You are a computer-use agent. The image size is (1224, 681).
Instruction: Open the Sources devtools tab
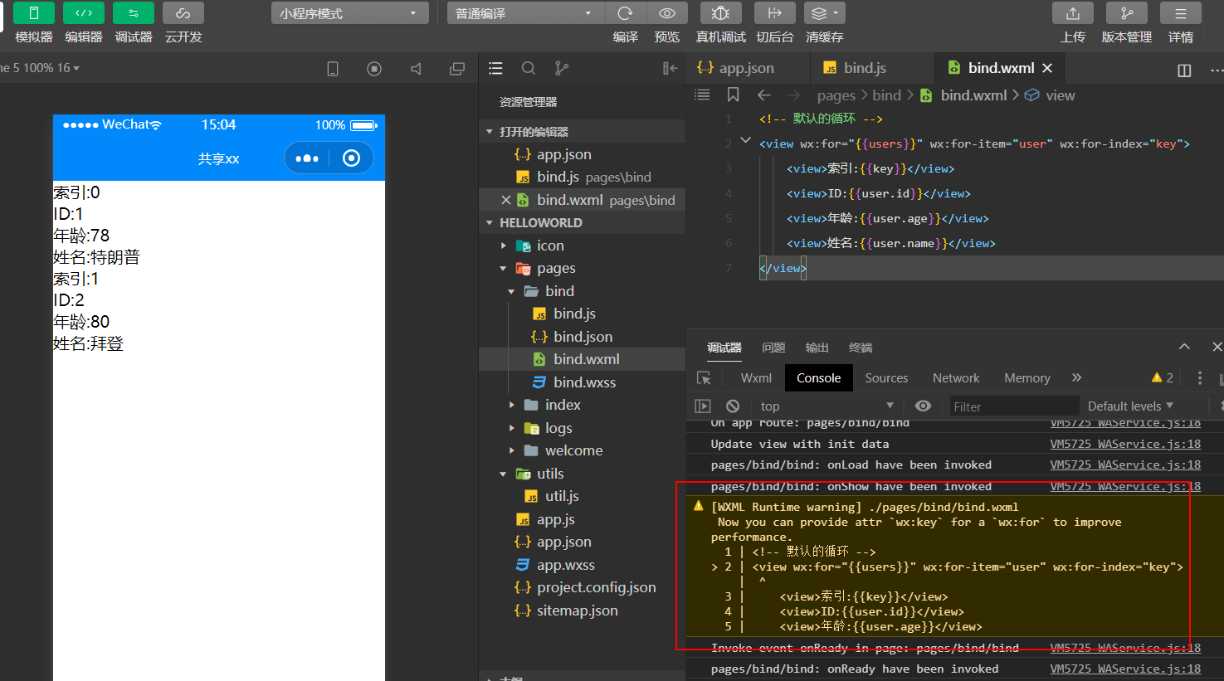886,378
